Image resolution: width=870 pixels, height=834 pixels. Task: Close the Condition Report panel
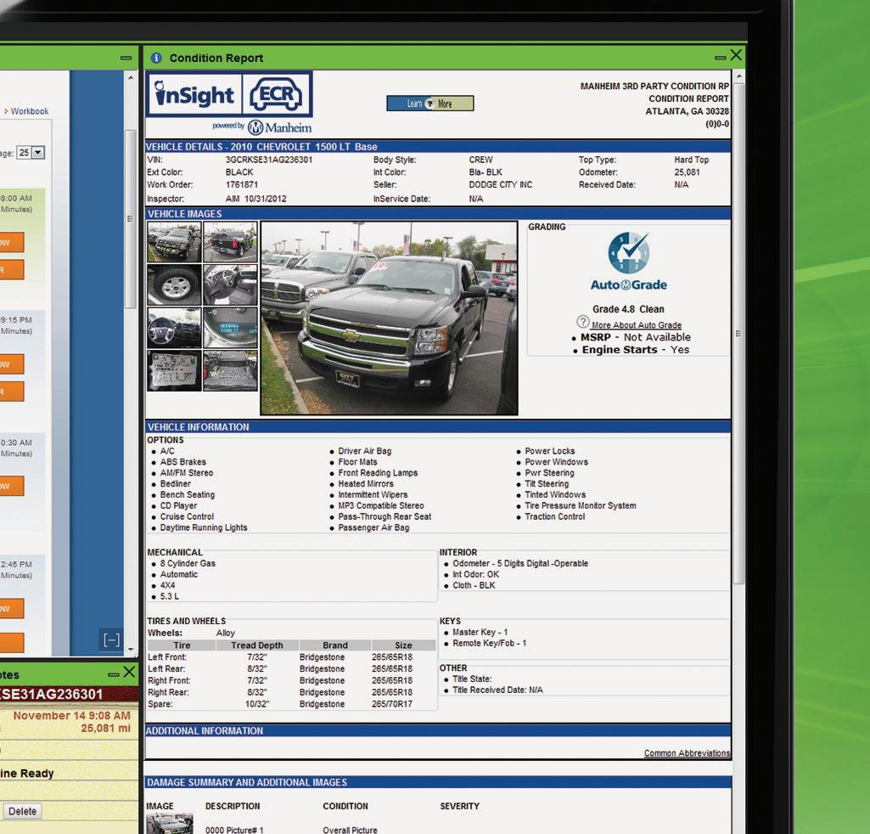point(736,55)
